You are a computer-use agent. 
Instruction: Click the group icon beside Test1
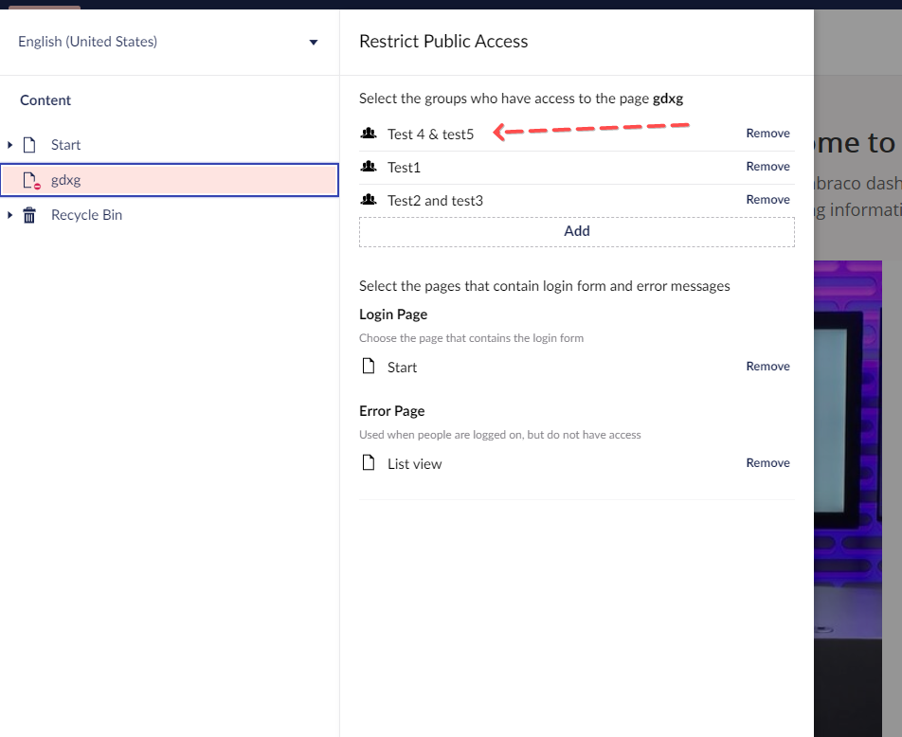click(x=369, y=167)
